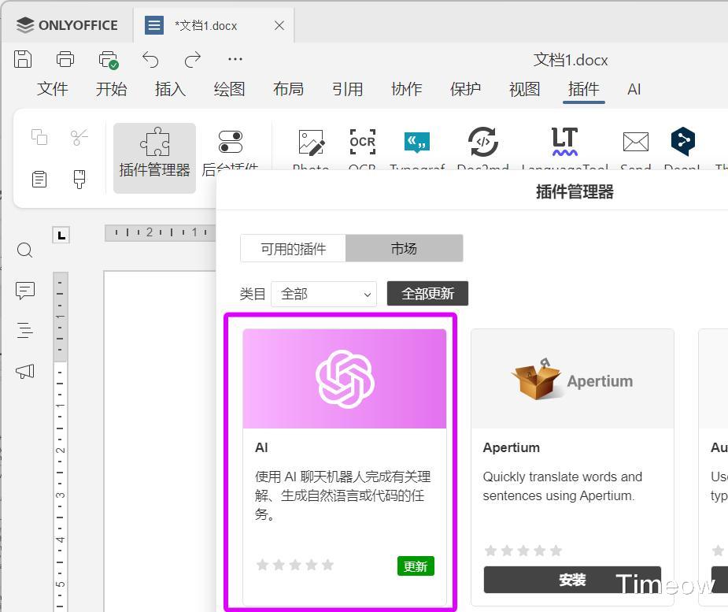Switch to the 引用 tab
Image resolution: width=728 pixels, height=612 pixels.
coord(347,89)
